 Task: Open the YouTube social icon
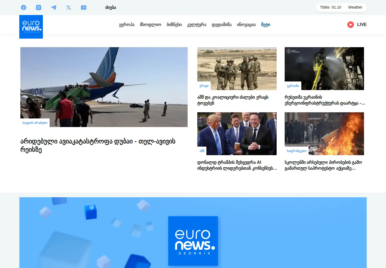(84, 8)
